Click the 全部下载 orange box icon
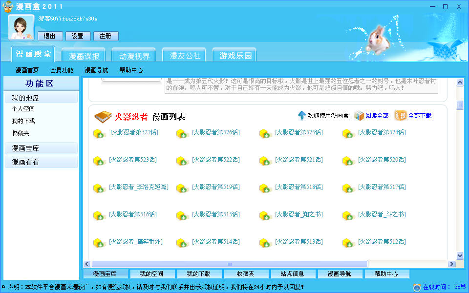Screen dimensions: 469x293 tap(401, 115)
